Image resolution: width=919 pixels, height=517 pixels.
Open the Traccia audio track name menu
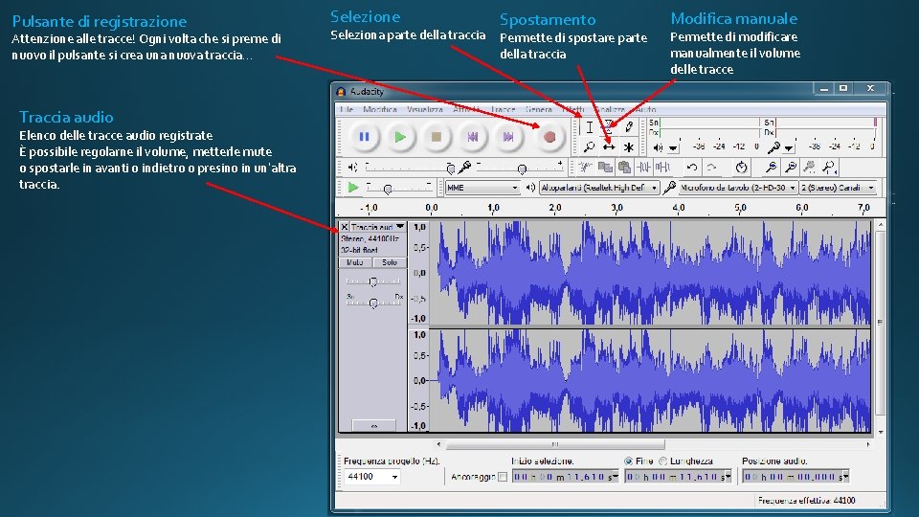click(x=377, y=227)
